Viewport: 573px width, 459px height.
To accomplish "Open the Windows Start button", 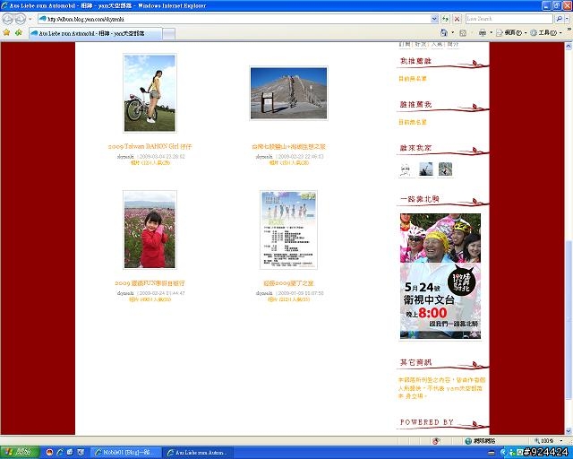I will tap(20, 452).
